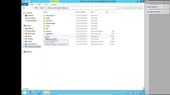Select the setup file 70 KB size cell

point(112,36)
